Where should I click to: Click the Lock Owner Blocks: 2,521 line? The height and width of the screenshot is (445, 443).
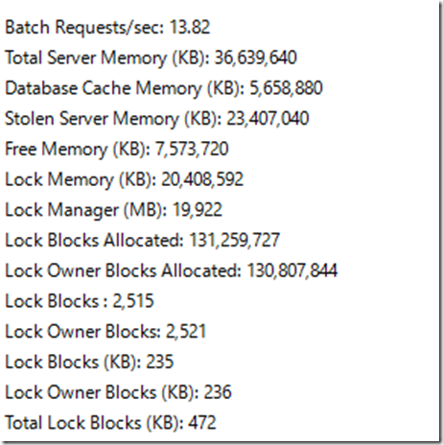105,332
